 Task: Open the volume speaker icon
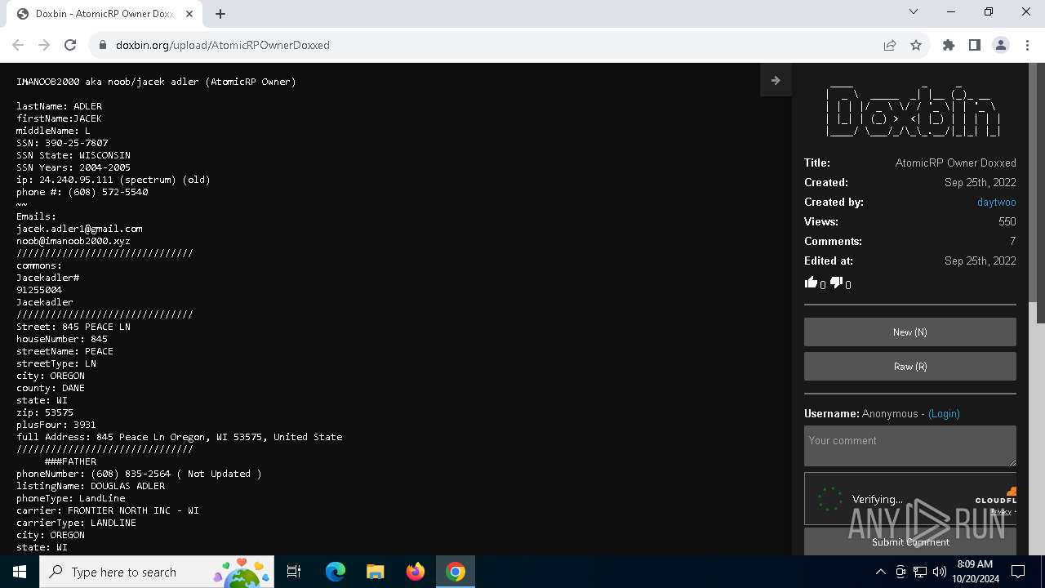click(939, 572)
